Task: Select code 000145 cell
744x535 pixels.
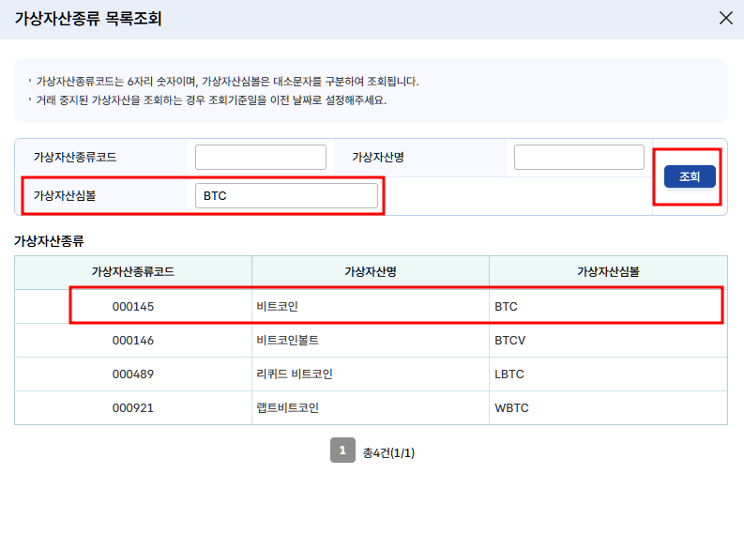Action: pyautogui.click(x=133, y=307)
